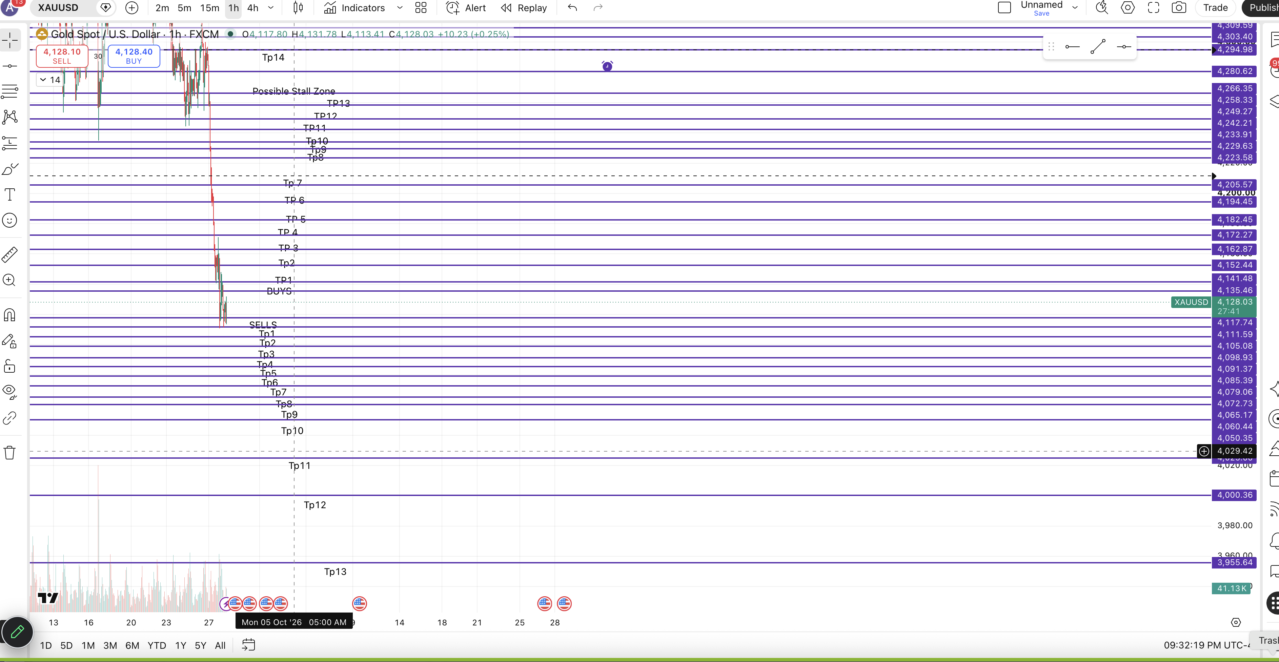Select the crosshair cursor tool

pos(10,40)
